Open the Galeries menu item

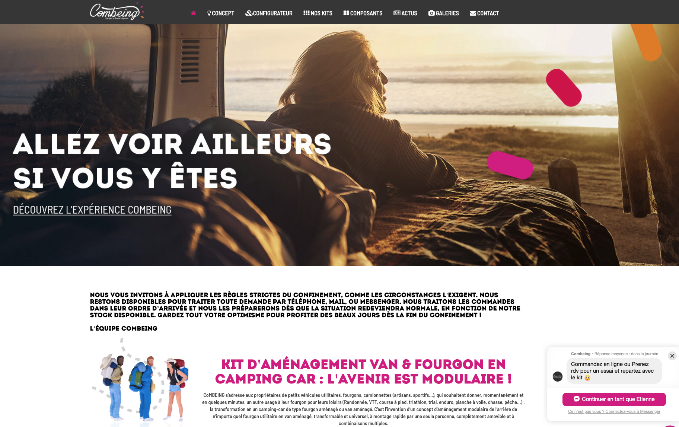(x=443, y=13)
